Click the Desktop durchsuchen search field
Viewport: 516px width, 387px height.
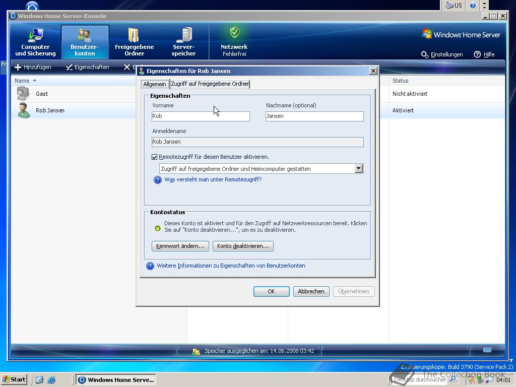pyautogui.click(x=420, y=380)
